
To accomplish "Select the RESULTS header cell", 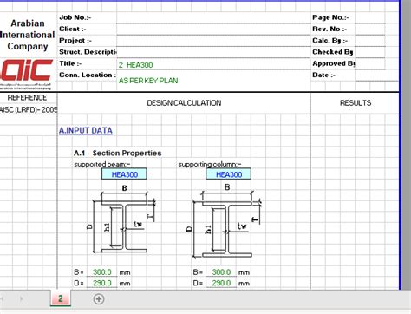I will click(356, 103).
